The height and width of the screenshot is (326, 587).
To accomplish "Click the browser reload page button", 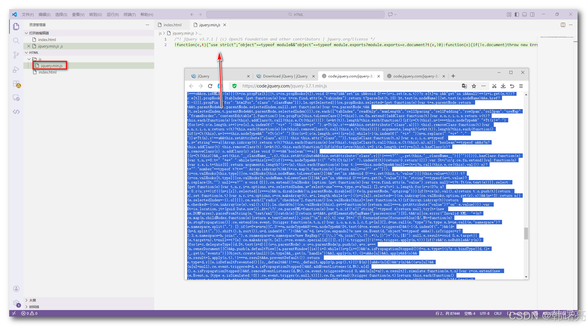I will coord(210,86).
